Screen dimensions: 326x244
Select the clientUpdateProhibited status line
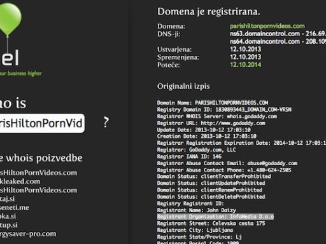[211, 183]
